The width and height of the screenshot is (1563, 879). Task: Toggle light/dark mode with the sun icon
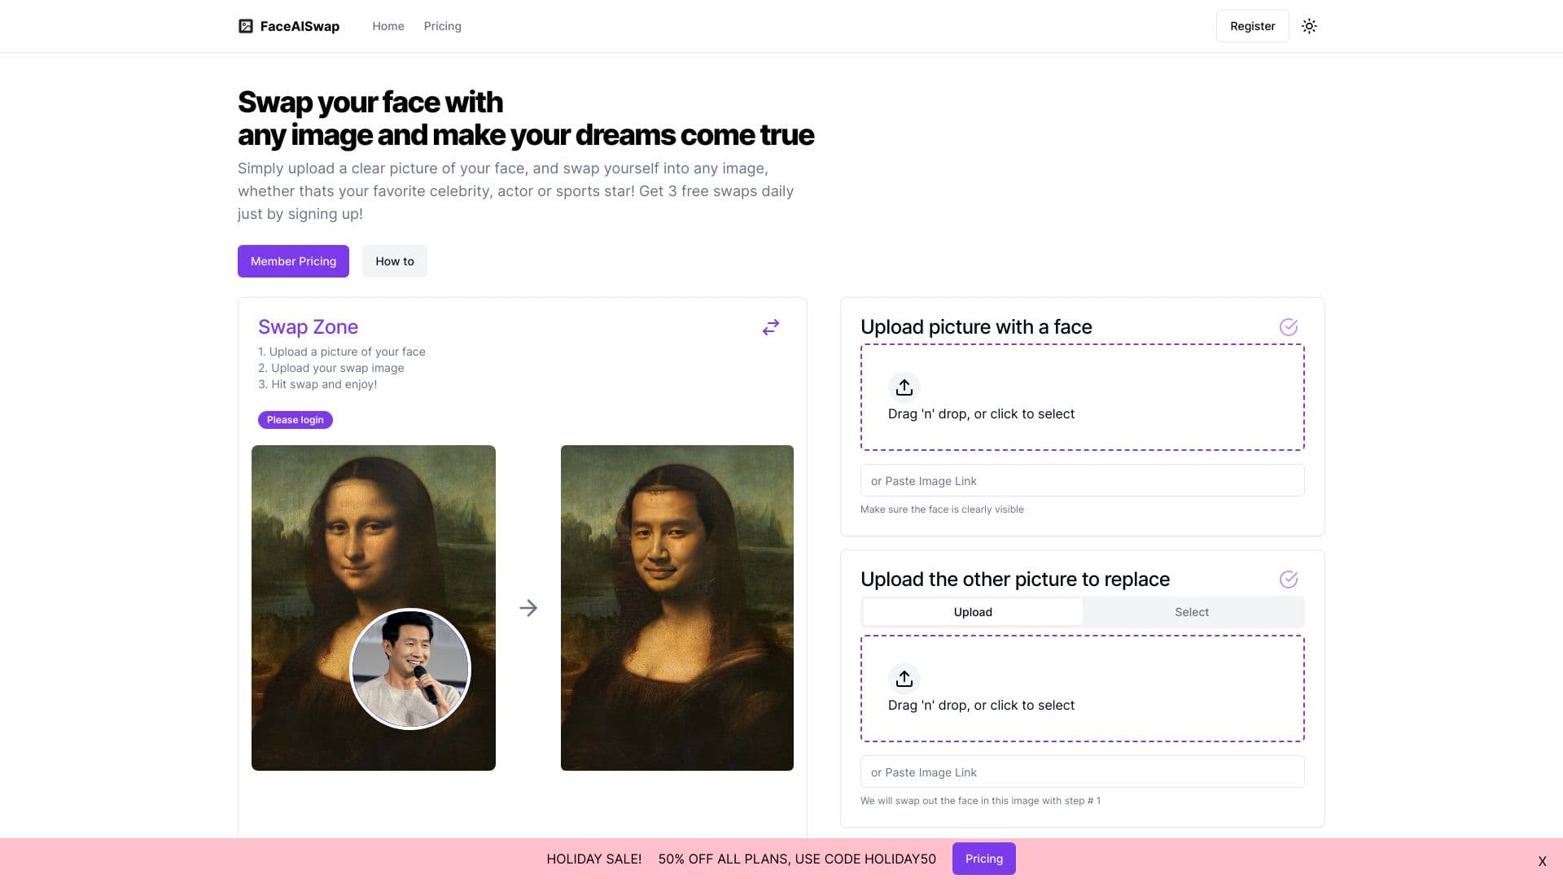click(x=1309, y=25)
